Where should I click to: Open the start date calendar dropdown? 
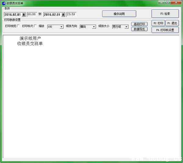coord(24,14)
